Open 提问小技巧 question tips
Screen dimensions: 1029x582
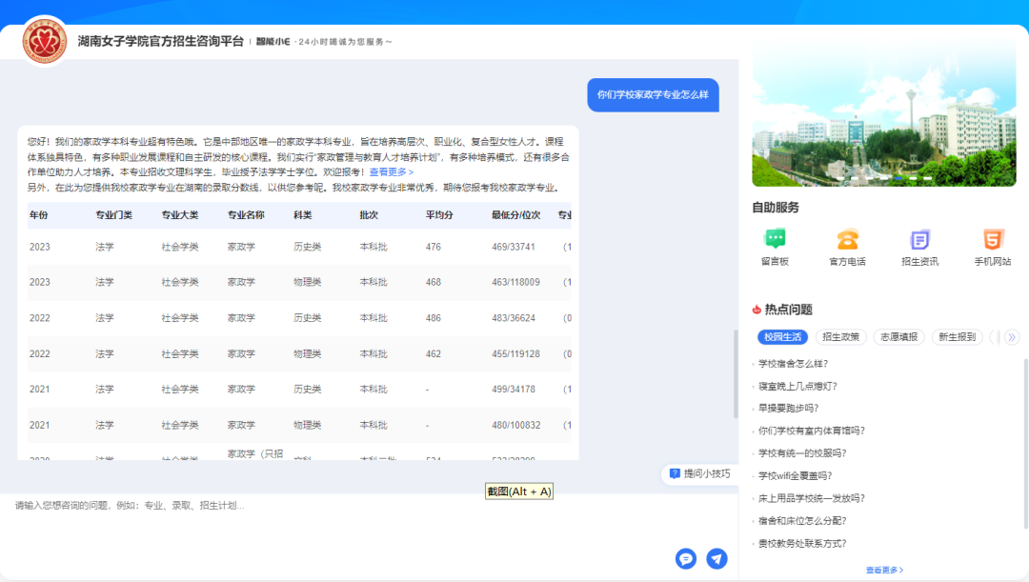point(700,473)
